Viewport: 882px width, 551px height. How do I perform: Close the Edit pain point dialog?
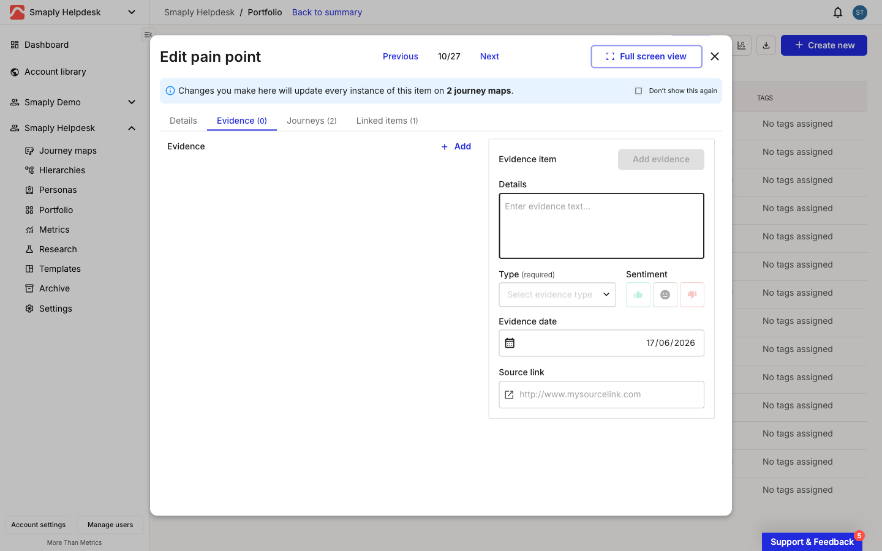(715, 56)
